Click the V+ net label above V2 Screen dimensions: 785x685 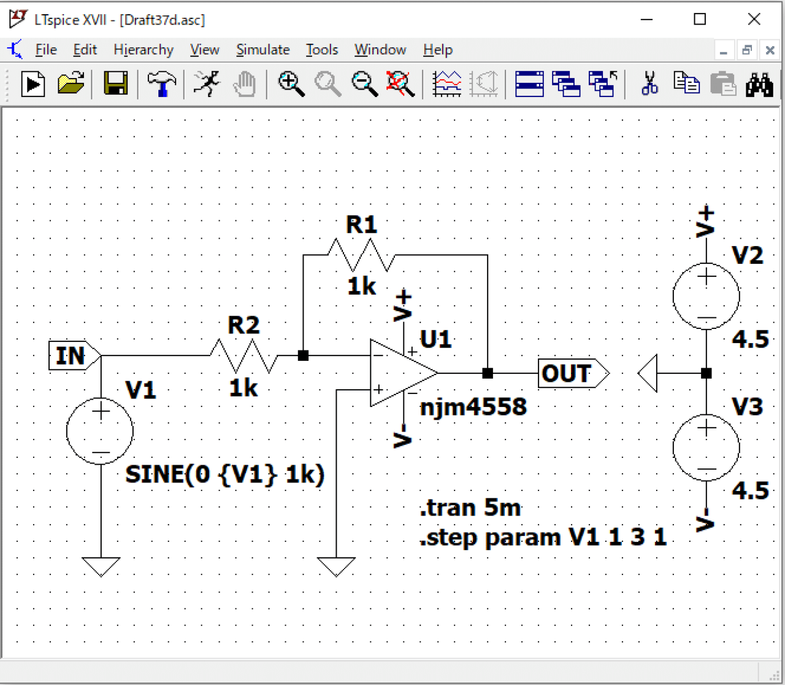tap(705, 221)
